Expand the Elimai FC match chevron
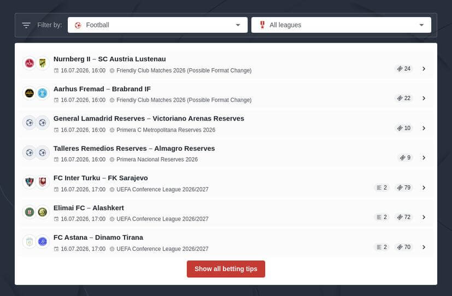 pyautogui.click(x=424, y=217)
